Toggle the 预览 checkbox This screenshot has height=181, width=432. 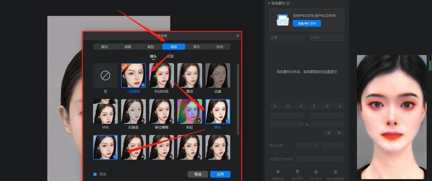(95, 174)
